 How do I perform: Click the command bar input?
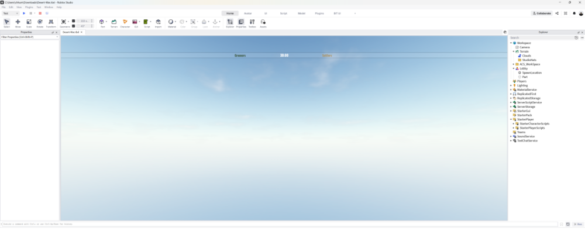point(280,225)
